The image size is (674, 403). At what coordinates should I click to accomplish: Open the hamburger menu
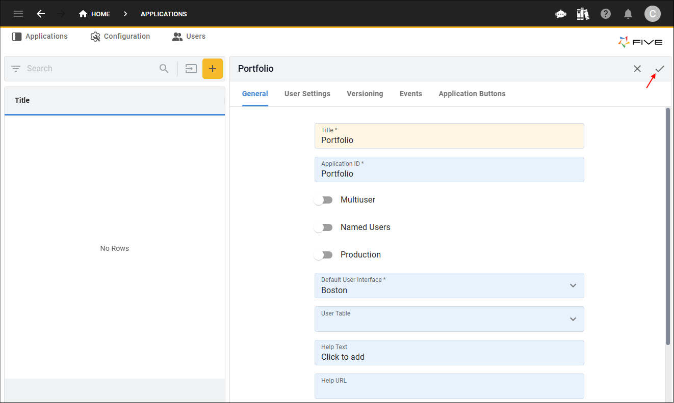click(x=18, y=14)
